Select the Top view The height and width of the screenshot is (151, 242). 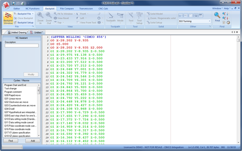pyautogui.click(x=59, y=23)
